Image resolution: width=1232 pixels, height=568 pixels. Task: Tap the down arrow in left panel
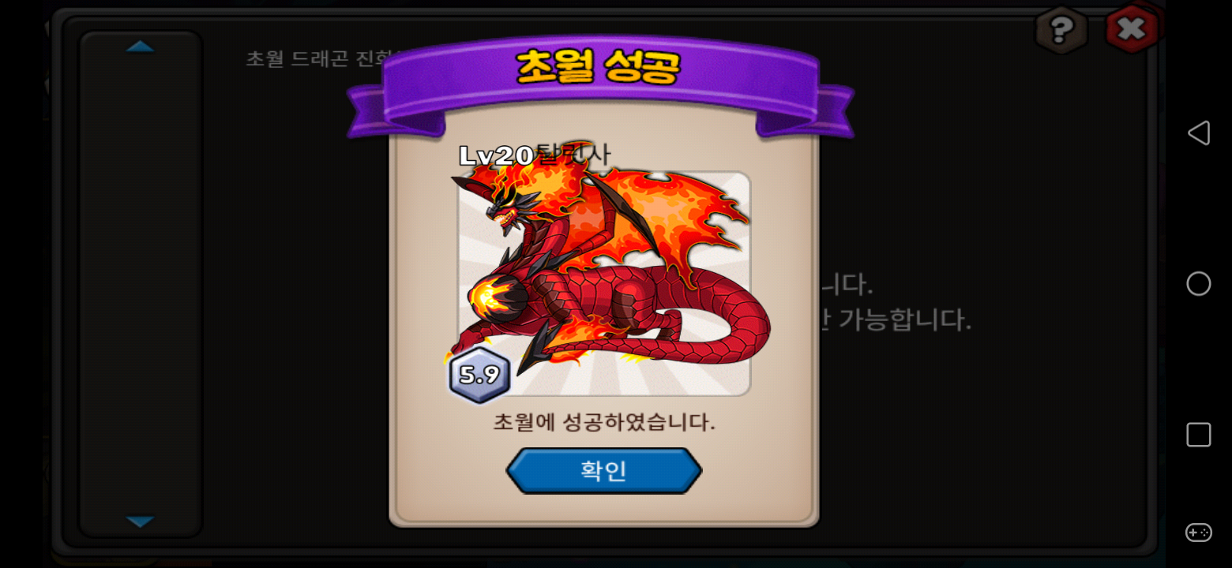(140, 521)
